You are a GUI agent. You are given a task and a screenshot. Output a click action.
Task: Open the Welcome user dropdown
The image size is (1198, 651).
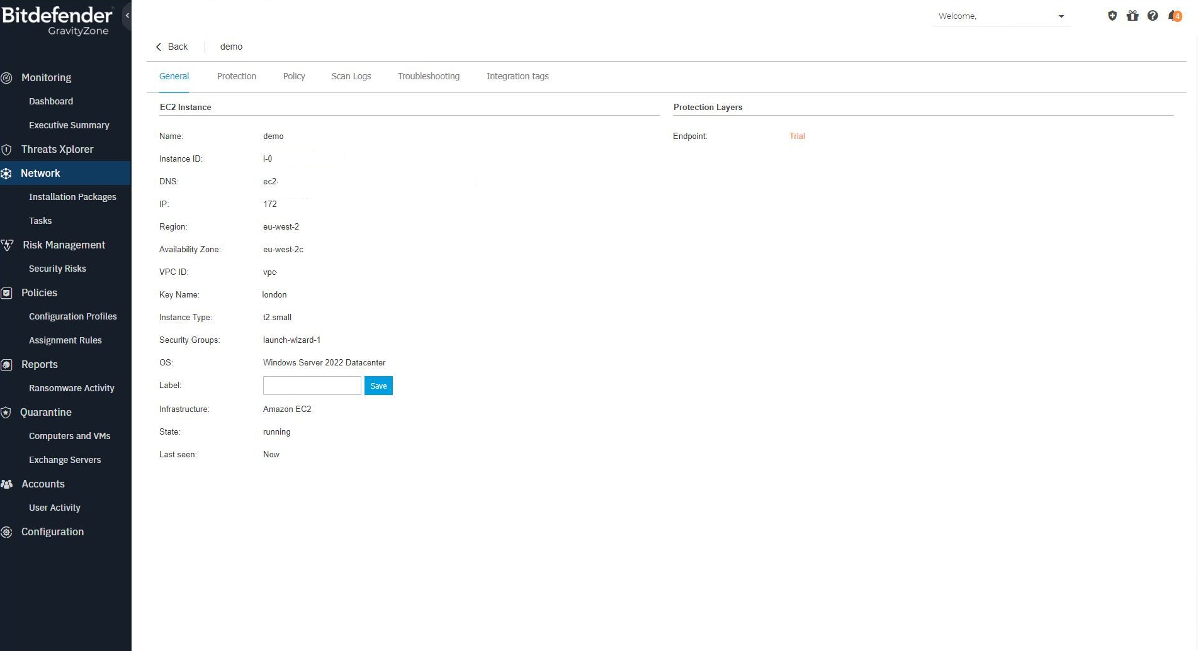[x=1000, y=16]
